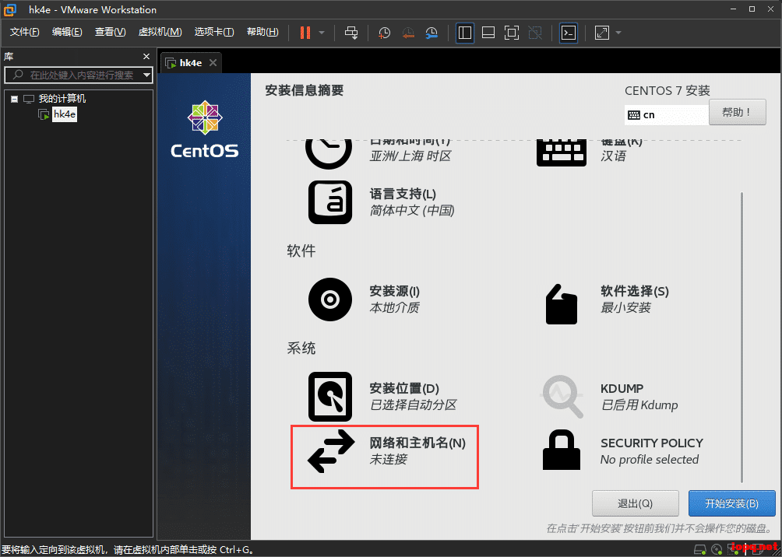This screenshot has width=782, height=557.
Task: Open 网络和主机名 settings in the installer
Action: [384, 457]
